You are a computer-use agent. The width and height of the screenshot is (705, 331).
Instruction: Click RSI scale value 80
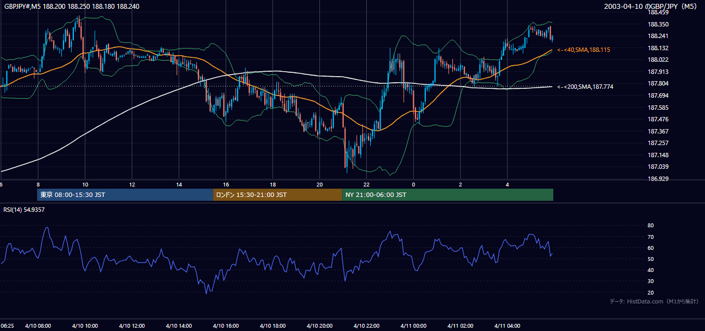650,226
